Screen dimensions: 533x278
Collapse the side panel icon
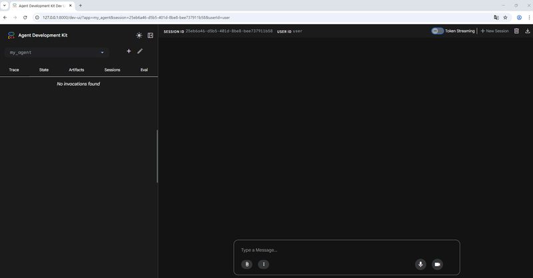[151, 35]
